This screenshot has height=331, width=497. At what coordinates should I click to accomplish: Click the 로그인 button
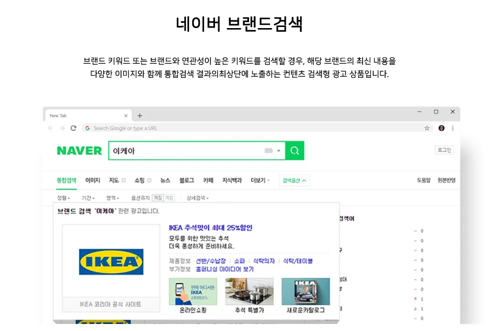[444, 150]
